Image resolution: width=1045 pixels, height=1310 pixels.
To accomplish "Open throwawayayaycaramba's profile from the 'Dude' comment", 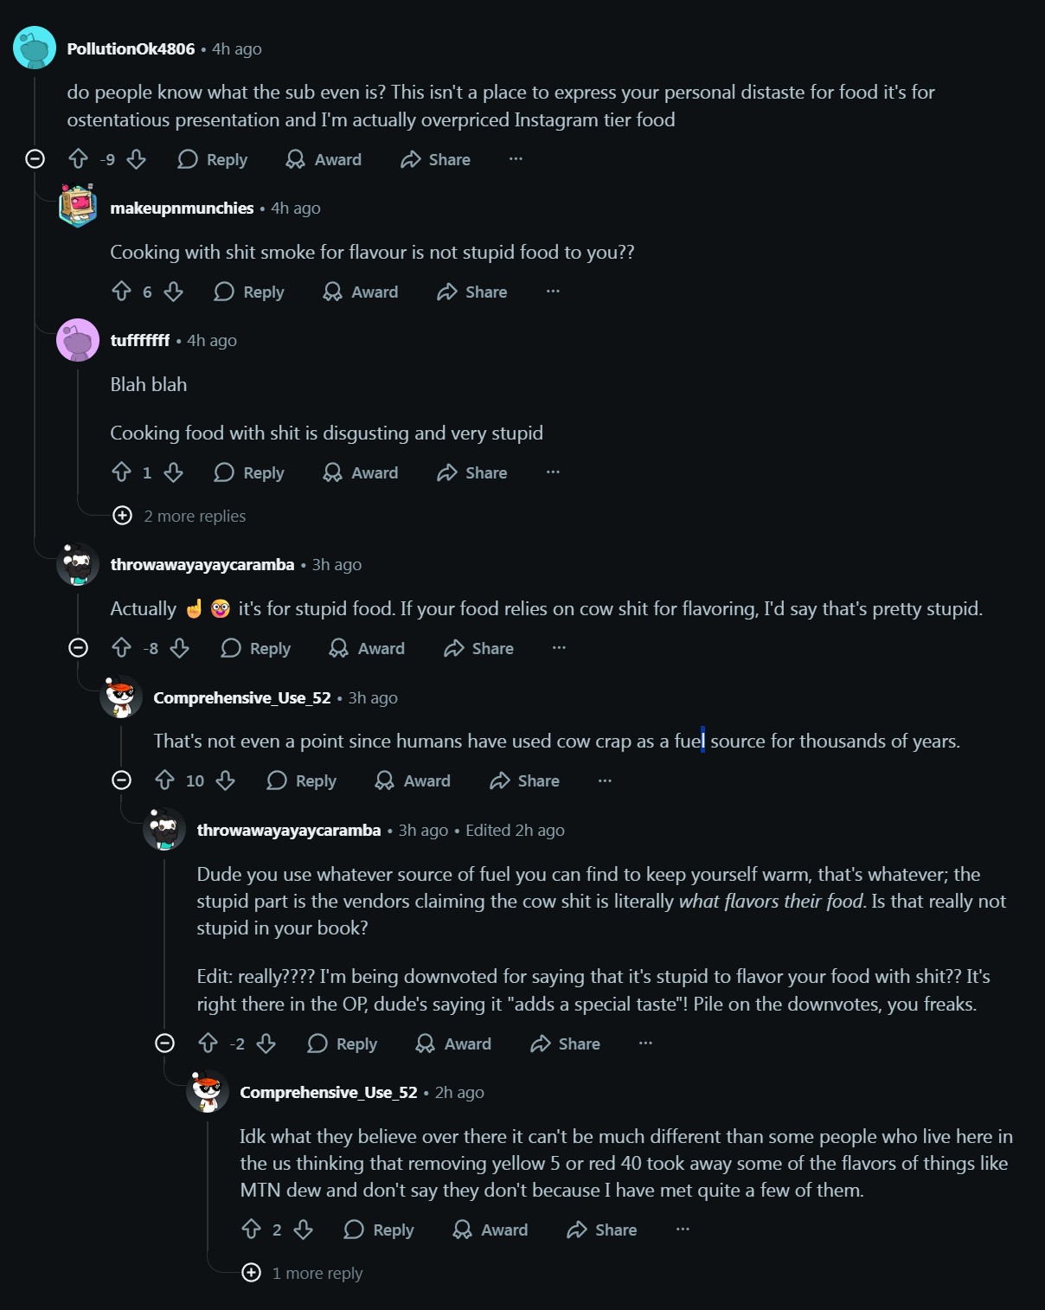I will click(289, 830).
